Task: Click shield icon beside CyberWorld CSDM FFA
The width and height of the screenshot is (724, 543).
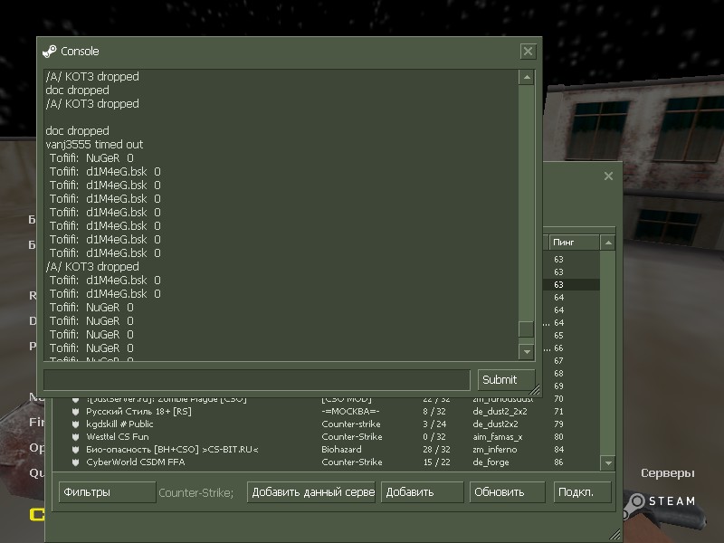Action: (76, 462)
